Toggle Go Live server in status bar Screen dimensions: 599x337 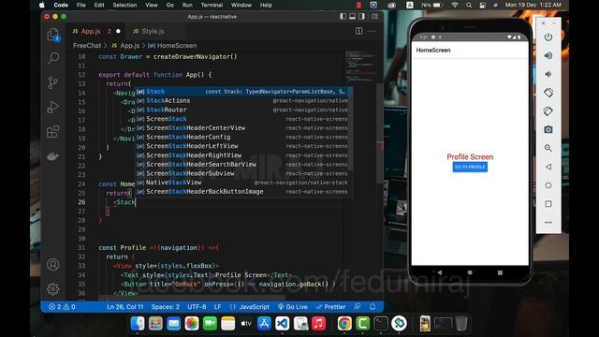click(x=293, y=306)
